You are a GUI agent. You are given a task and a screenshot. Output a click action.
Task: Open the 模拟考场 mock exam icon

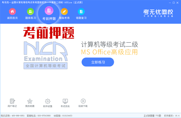click(x=64, y=12)
